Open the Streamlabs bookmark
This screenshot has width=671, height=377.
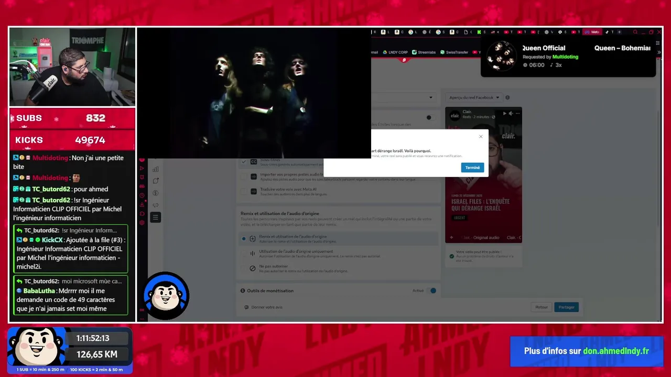tap(424, 52)
